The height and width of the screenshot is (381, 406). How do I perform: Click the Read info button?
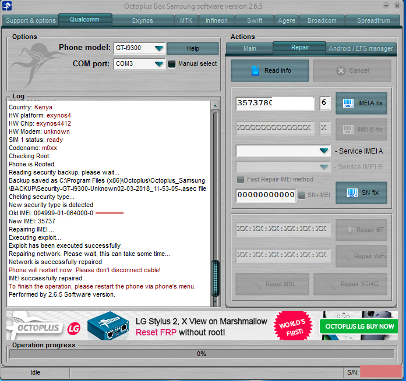pos(270,70)
